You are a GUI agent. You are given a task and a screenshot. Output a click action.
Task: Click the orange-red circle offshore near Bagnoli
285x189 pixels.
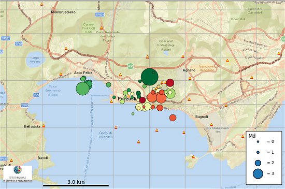[173, 118]
